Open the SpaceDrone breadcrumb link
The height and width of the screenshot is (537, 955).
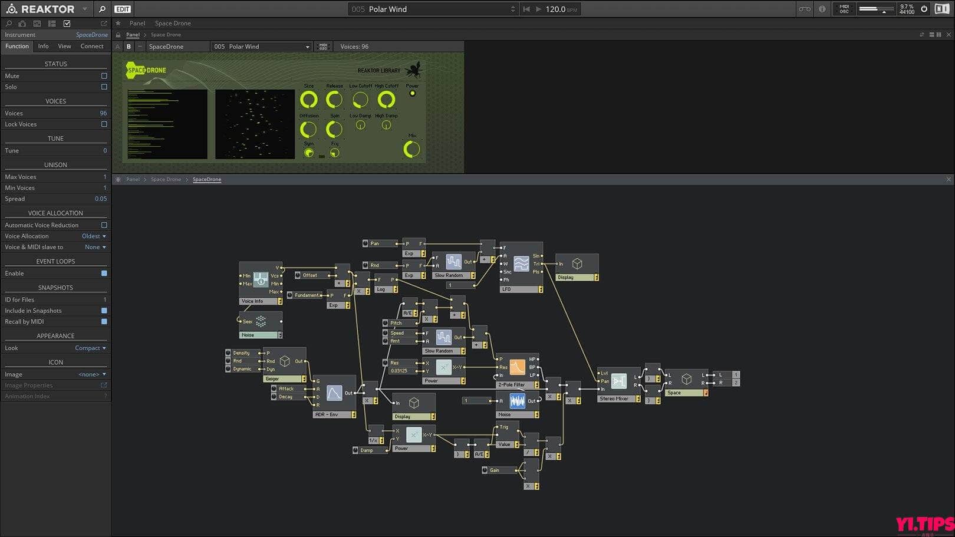(x=207, y=179)
